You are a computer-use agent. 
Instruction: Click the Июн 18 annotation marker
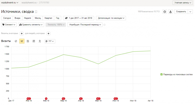[x=116, y=99]
